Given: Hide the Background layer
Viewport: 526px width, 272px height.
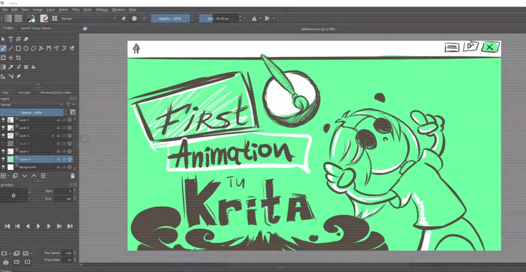Looking at the screenshot, I should [x=3, y=167].
